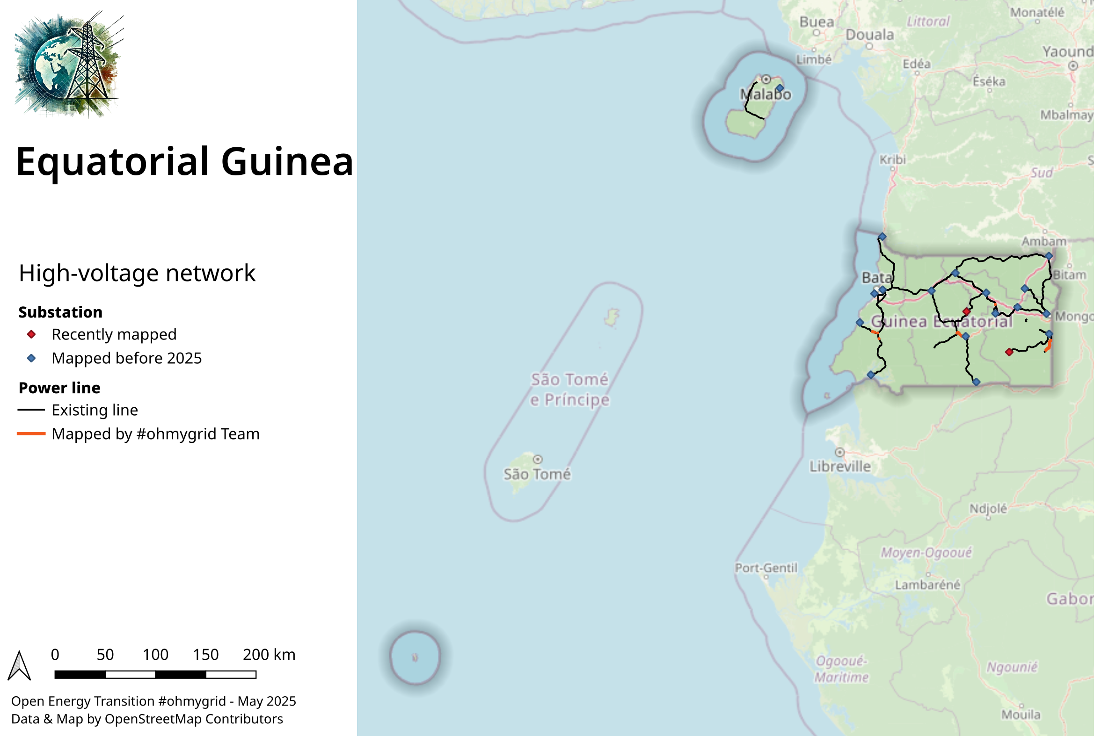The width and height of the screenshot is (1094, 736).
Task: Click the Edéa city label
Action: 917,64
